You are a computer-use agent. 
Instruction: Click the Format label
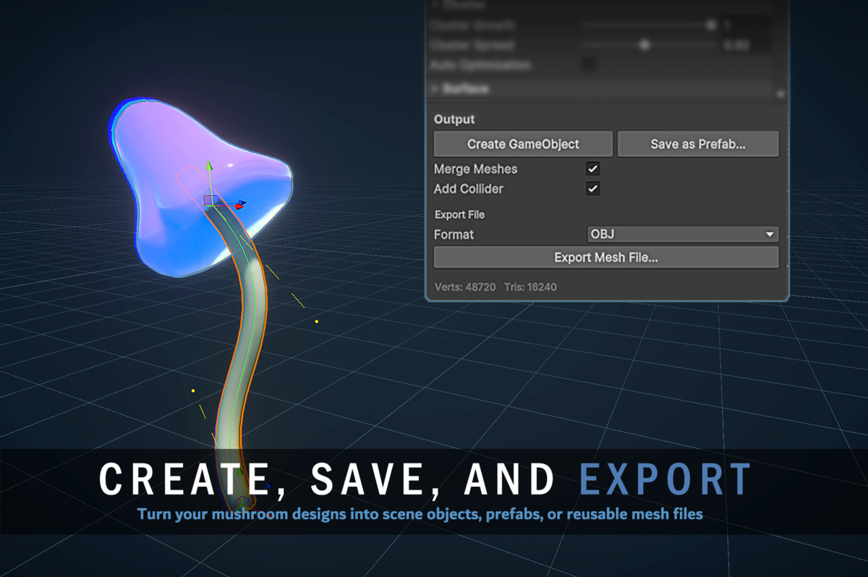coord(454,234)
